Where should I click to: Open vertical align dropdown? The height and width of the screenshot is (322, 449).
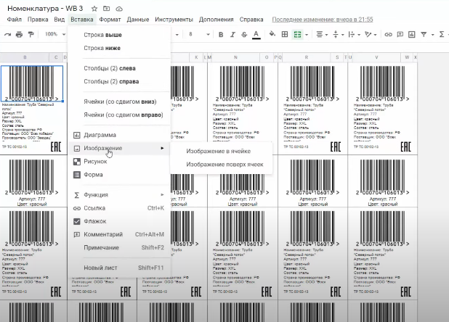coord(338,35)
